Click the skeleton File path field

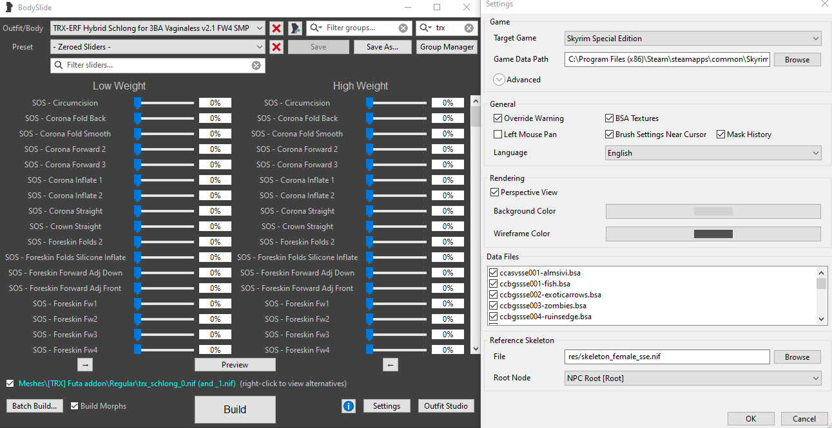tap(667, 357)
